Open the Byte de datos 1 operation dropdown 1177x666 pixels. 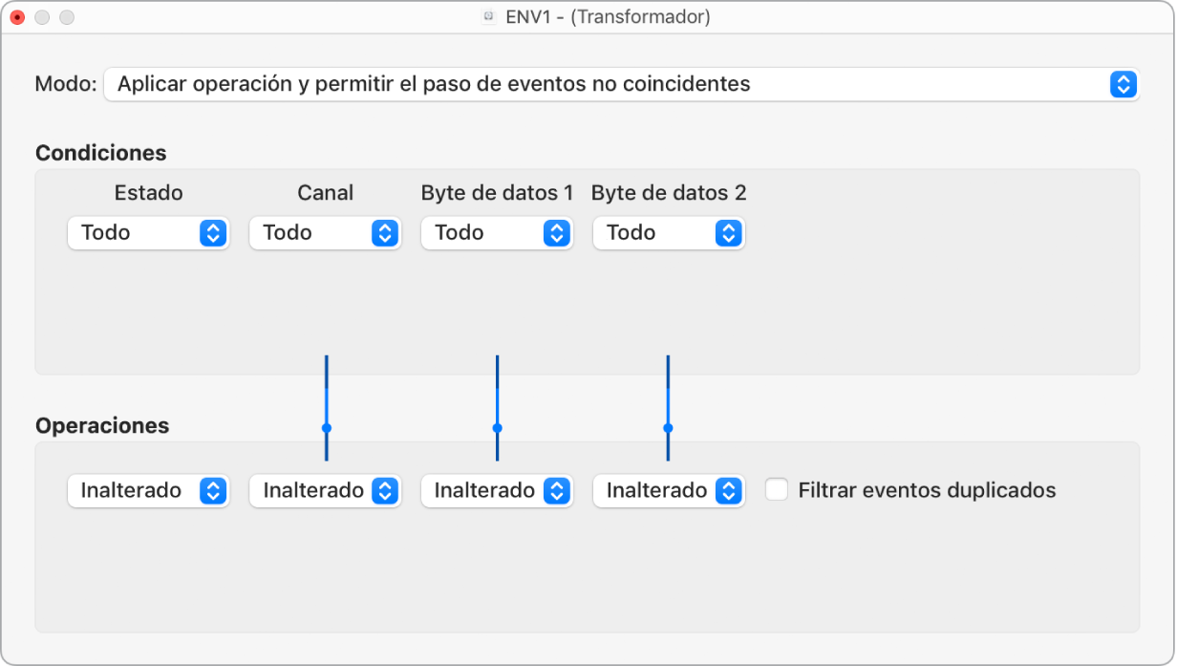(497, 491)
